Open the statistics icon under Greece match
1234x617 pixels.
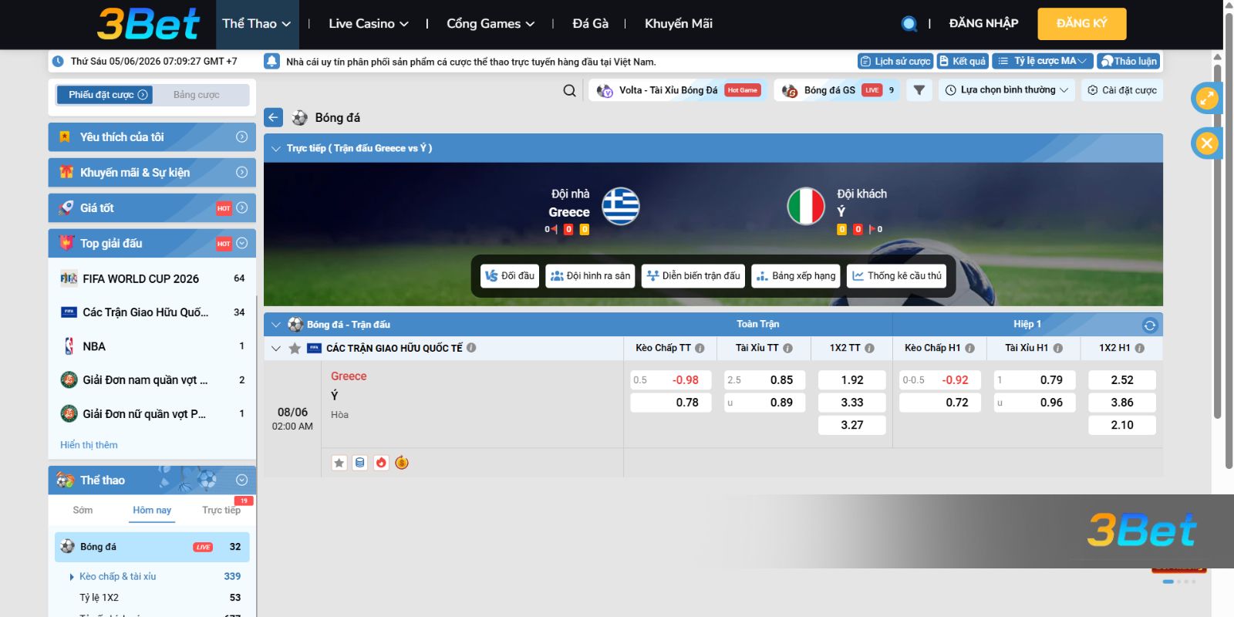point(360,463)
